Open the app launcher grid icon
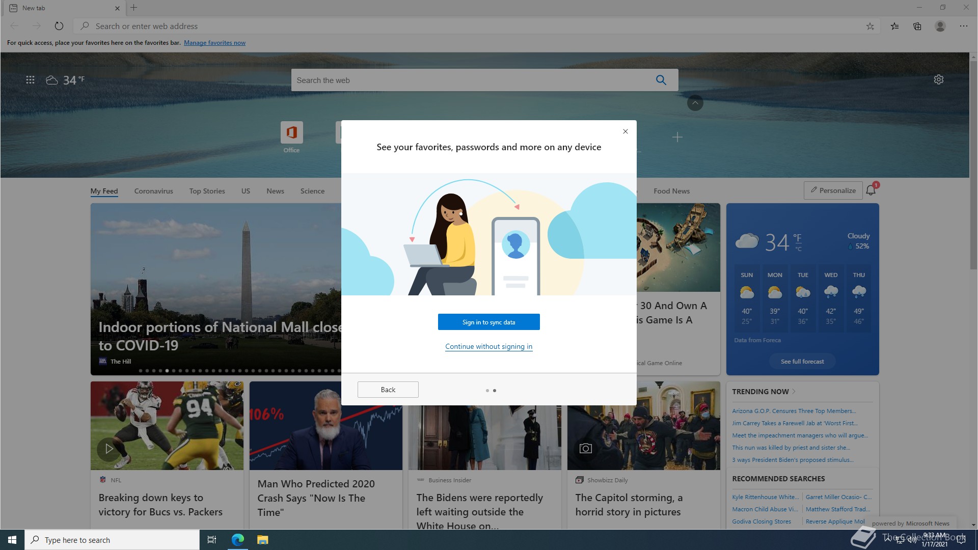This screenshot has width=978, height=550. click(30, 80)
